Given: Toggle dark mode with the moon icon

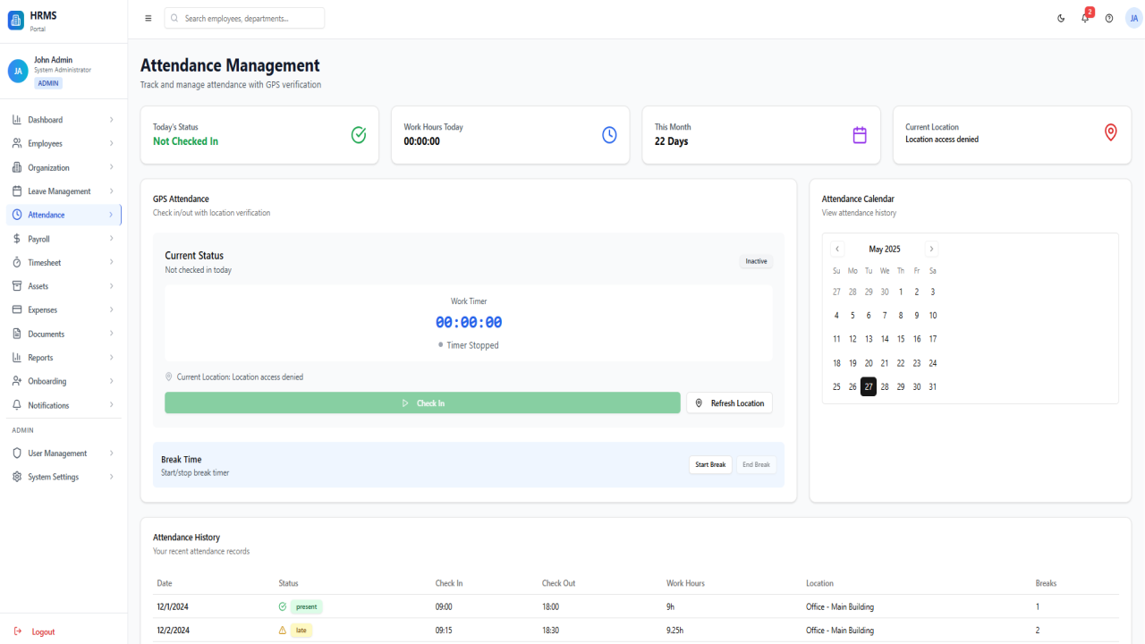Looking at the screenshot, I should [x=1061, y=18].
